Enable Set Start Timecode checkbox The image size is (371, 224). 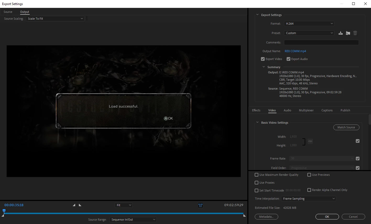pos(257,190)
